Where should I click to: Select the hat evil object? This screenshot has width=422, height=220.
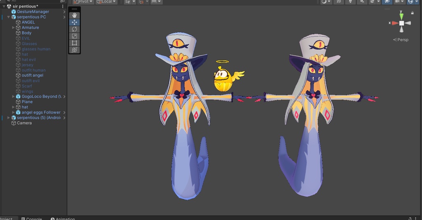tap(28, 60)
